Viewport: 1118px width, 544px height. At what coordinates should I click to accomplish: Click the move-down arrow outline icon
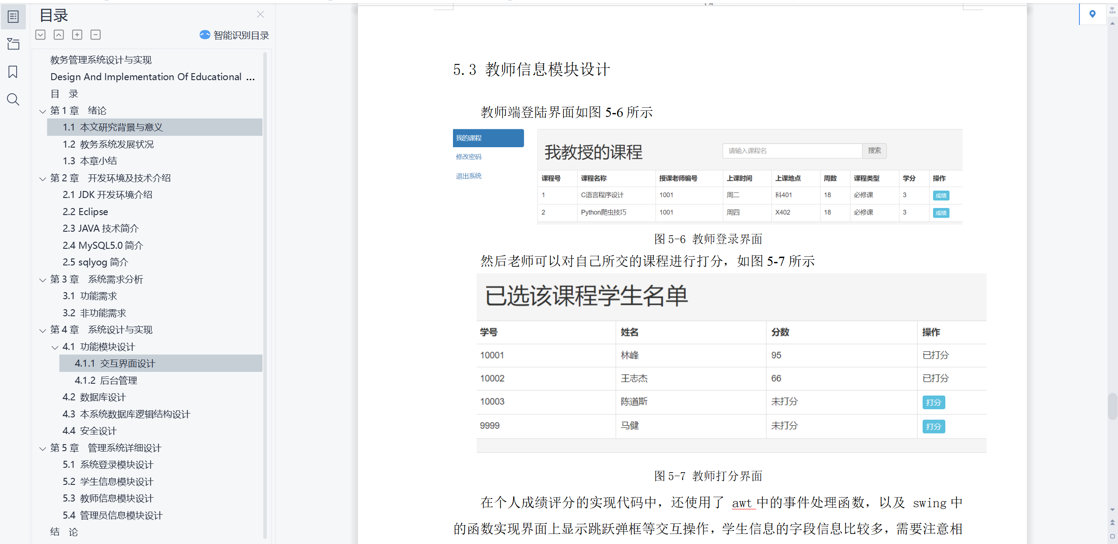click(40, 35)
